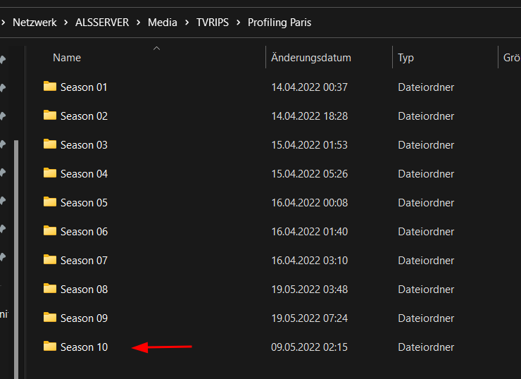Select the Season 08 folder name
Image resolution: width=521 pixels, height=379 pixels.
[84, 290]
